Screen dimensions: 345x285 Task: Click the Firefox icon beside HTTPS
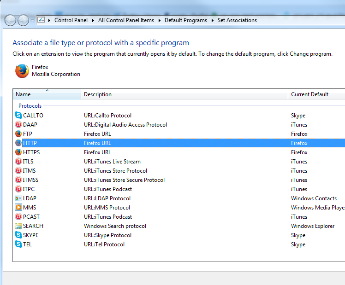[18, 152]
